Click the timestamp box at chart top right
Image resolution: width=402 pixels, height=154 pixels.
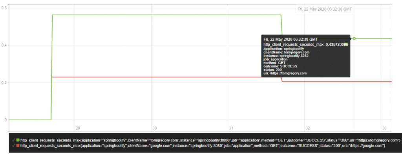tap(325, 9)
